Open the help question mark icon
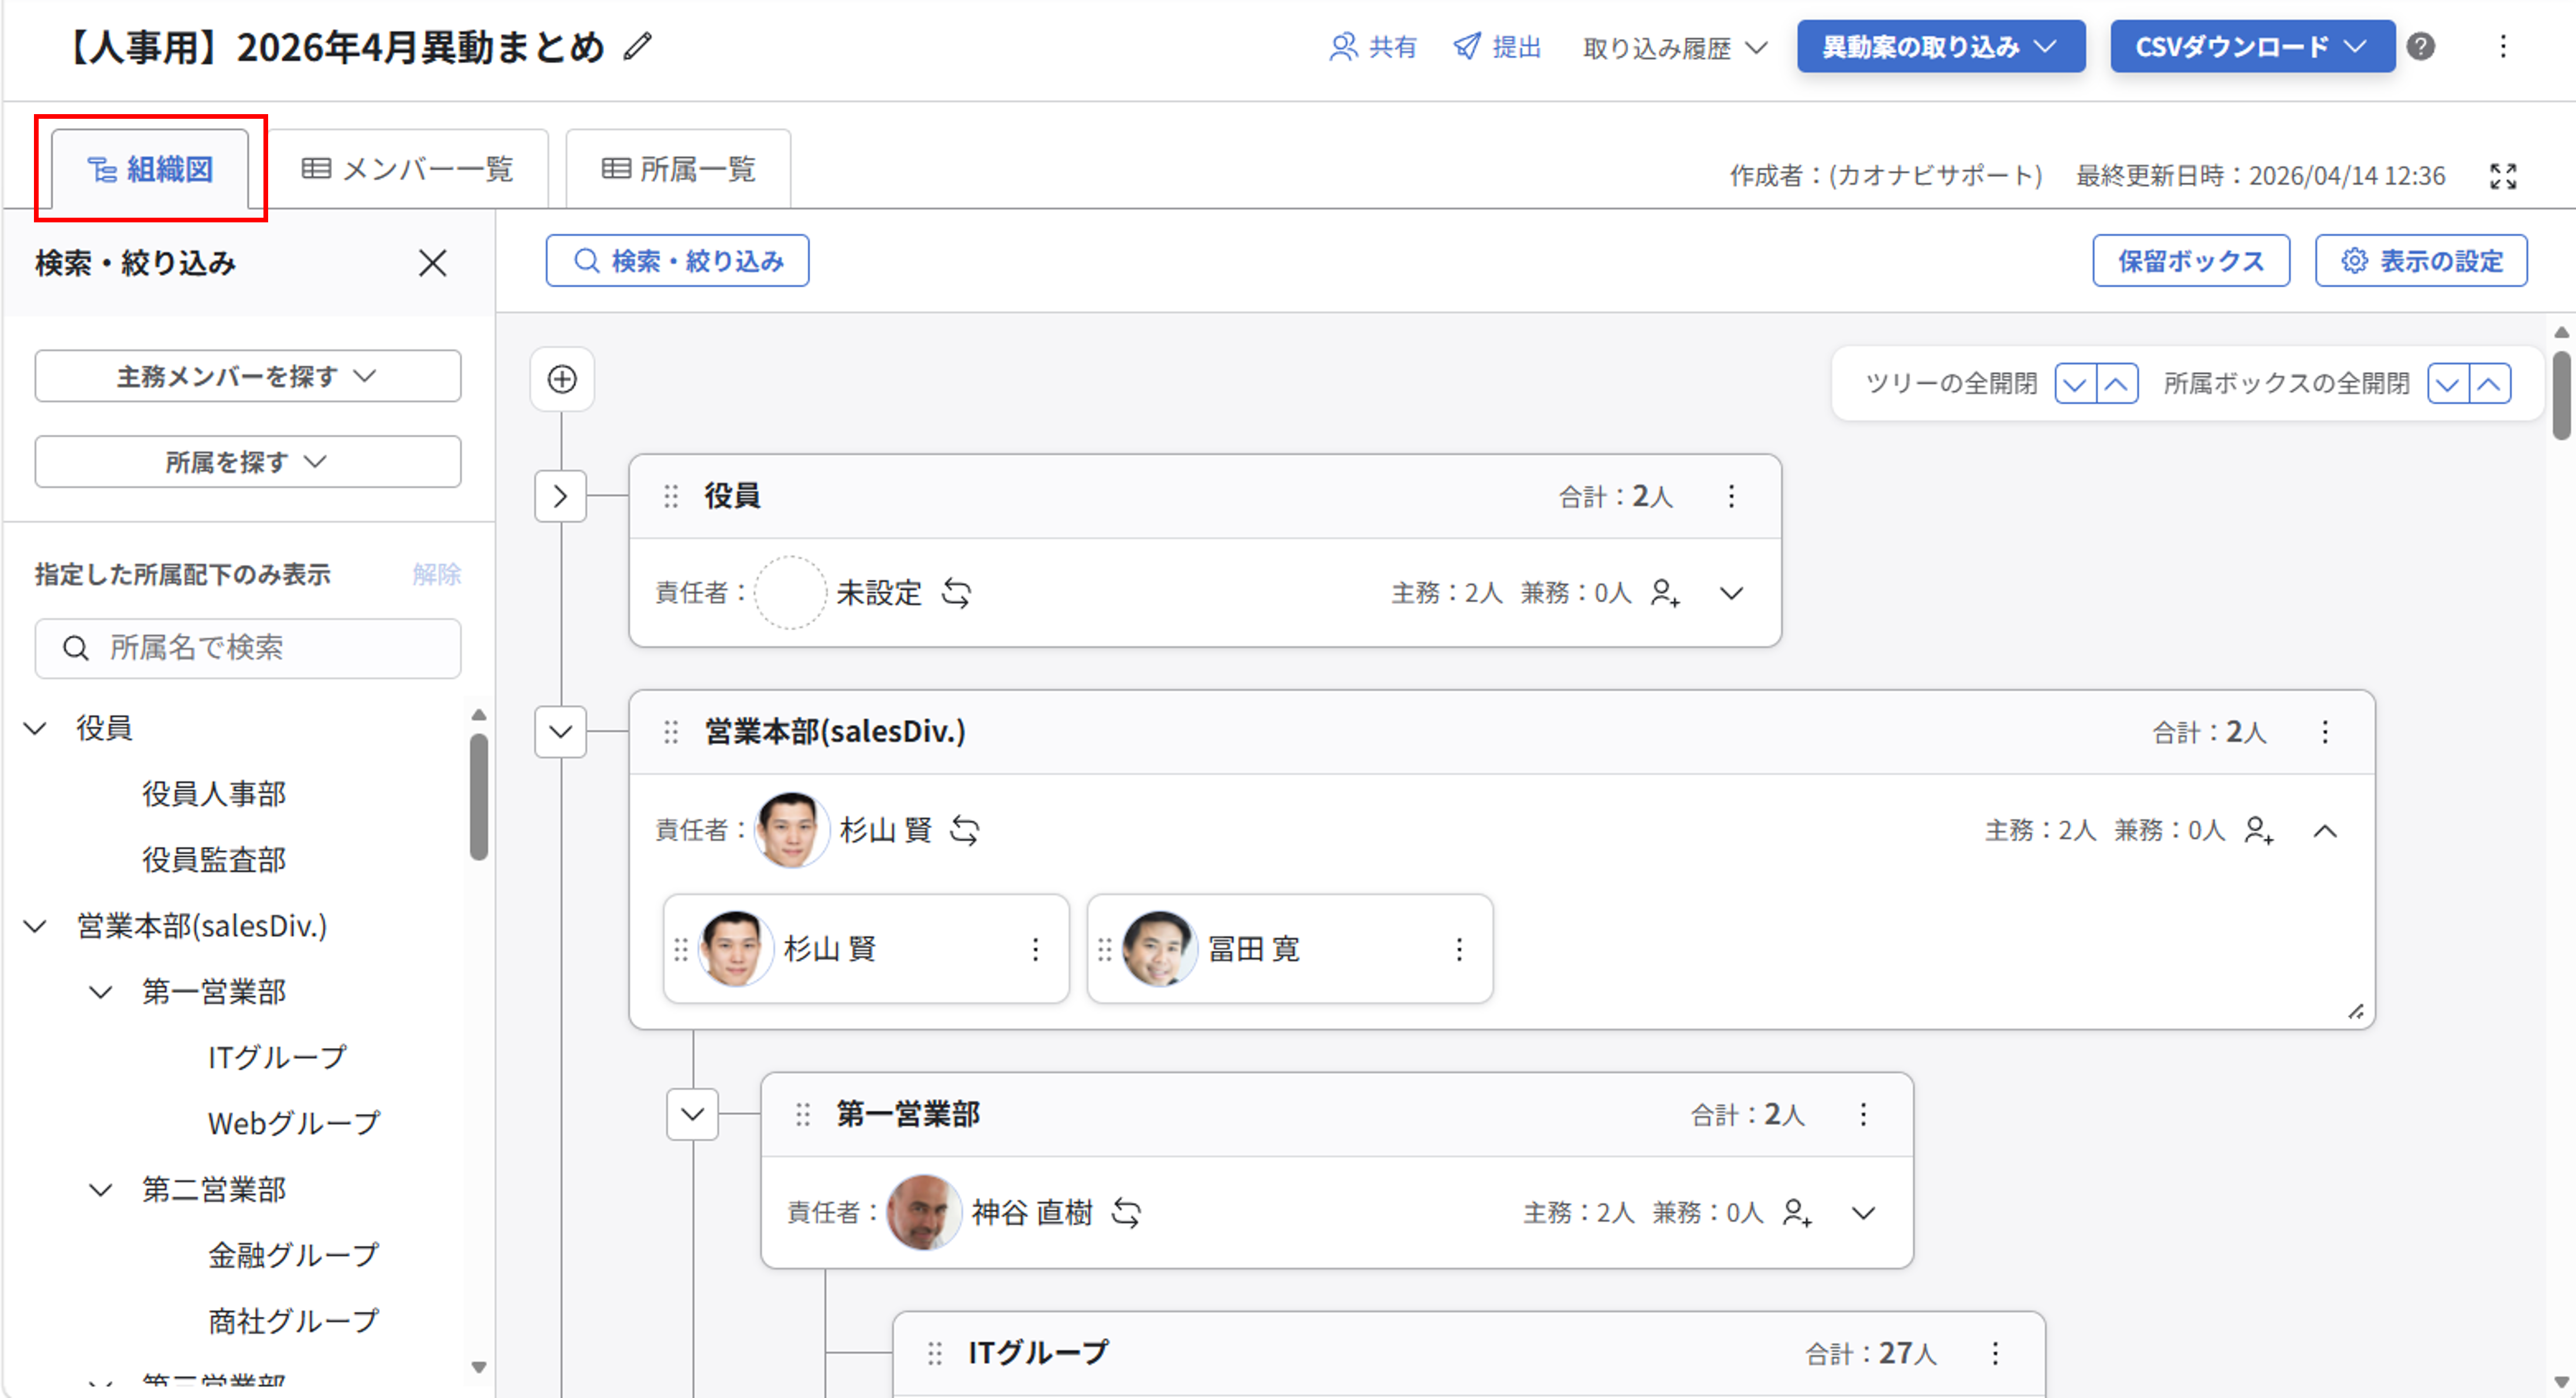Image resolution: width=2576 pixels, height=1398 pixels. tap(2420, 46)
